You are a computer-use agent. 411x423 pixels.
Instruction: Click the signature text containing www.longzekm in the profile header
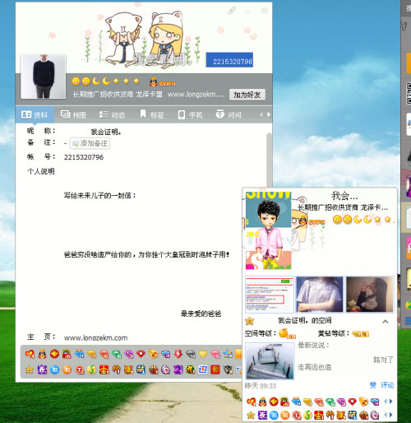click(x=149, y=95)
